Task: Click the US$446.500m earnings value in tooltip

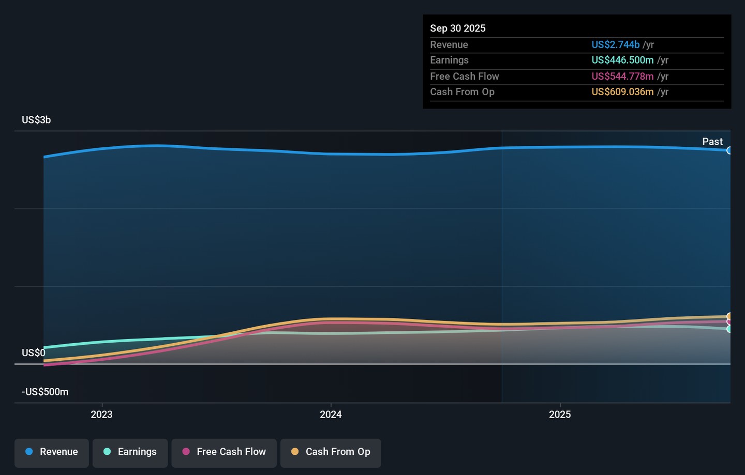Action: (x=622, y=60)
